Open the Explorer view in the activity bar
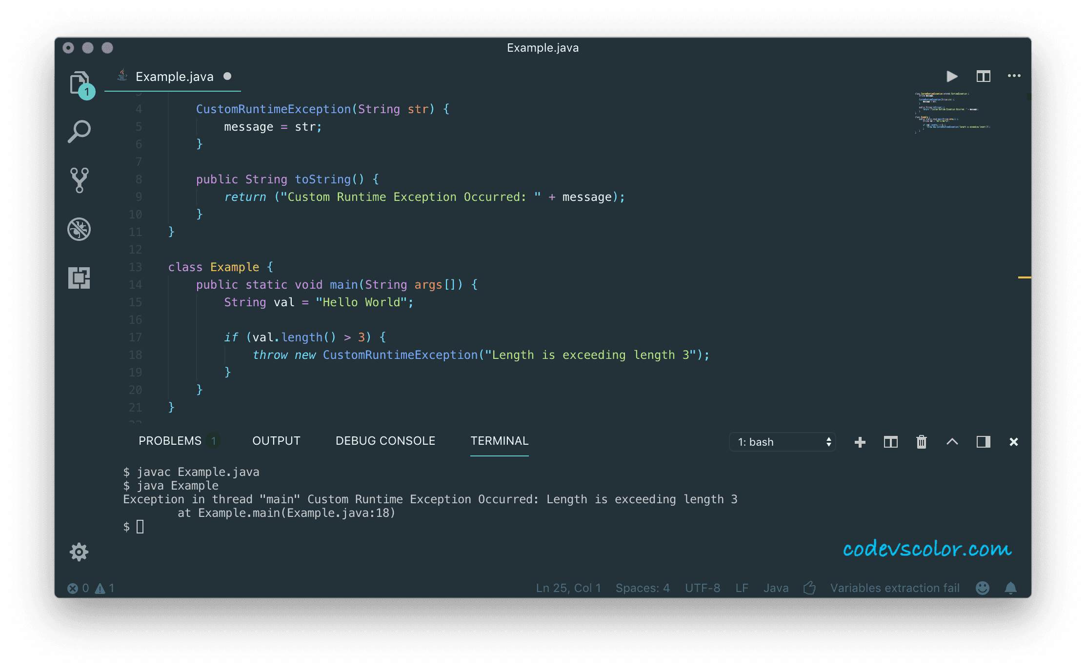Image resolution: width=1086 pixels, height=670 pixels. [x=80, y=83]
